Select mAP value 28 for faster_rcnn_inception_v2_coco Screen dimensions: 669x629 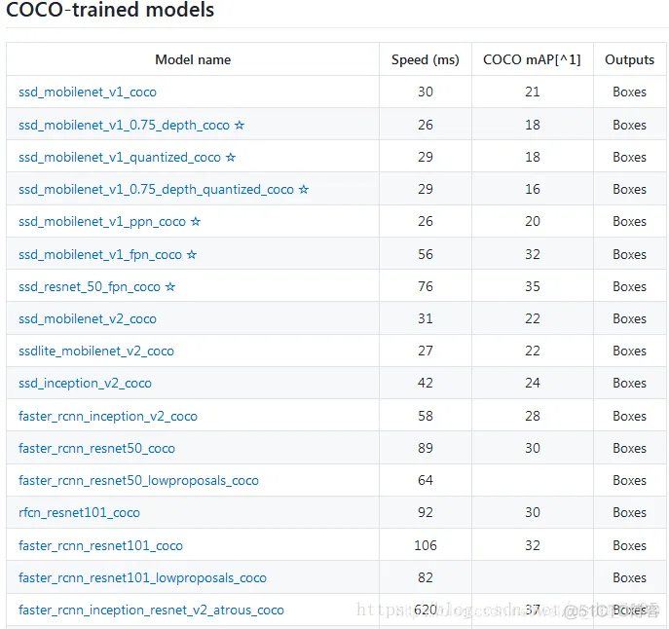533,416
